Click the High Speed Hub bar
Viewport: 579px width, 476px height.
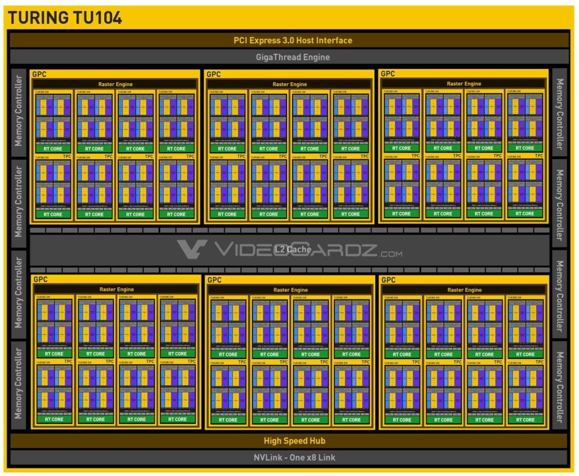[289, 441]
